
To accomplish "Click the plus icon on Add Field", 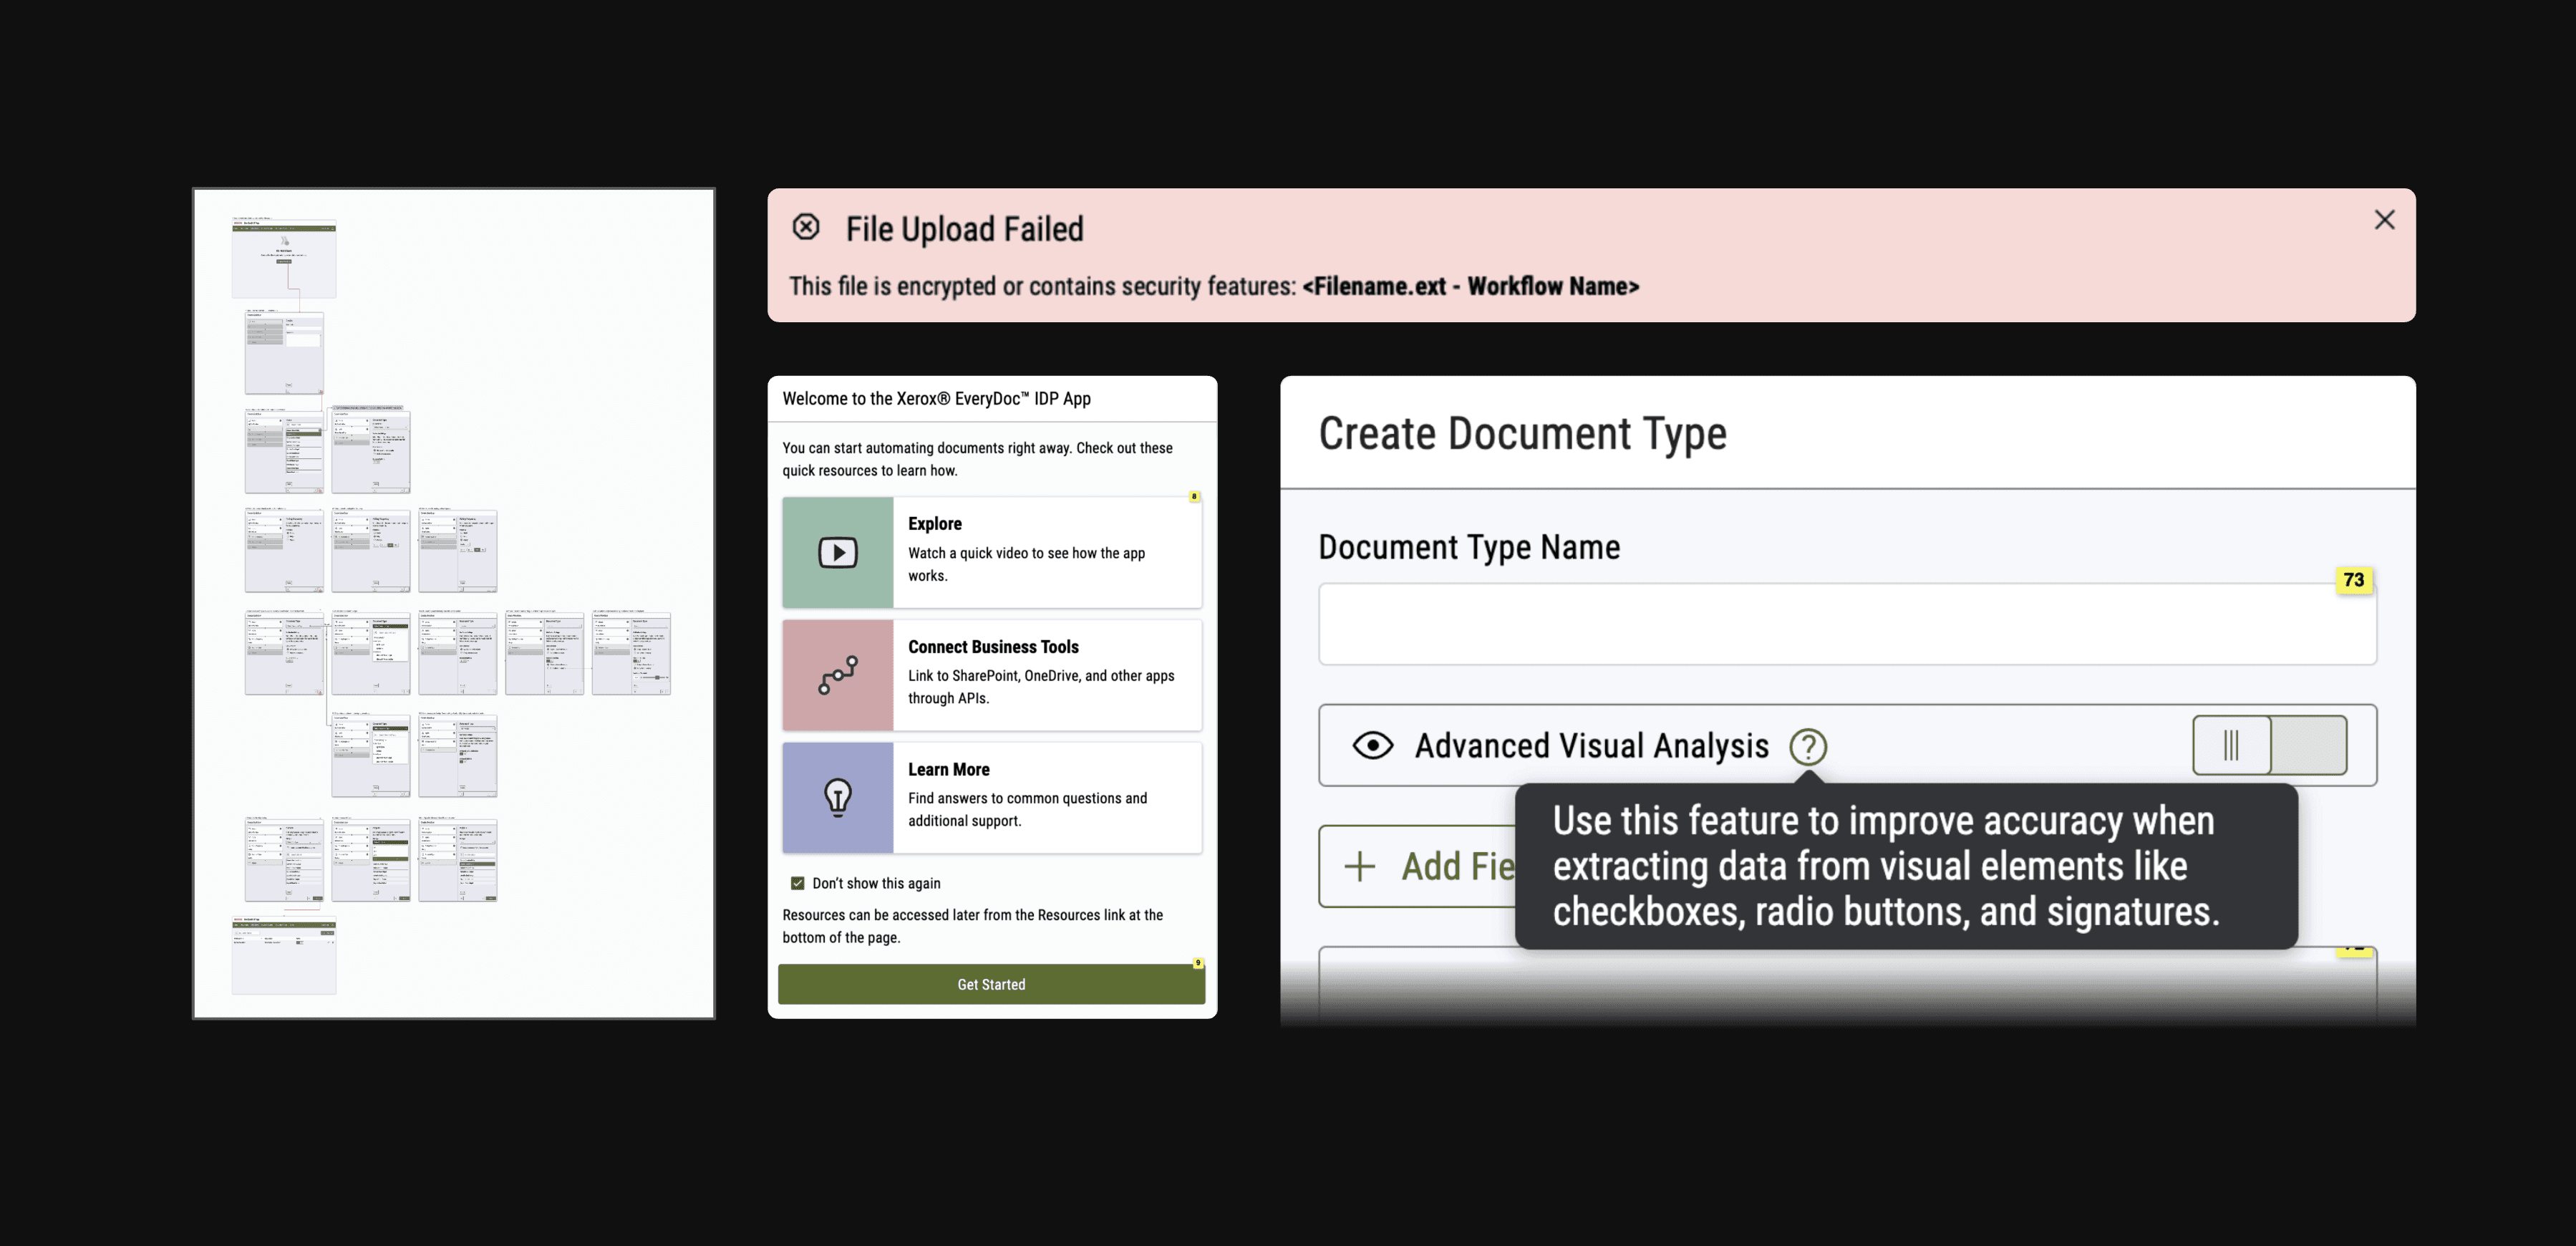I will coord(1359,866).
